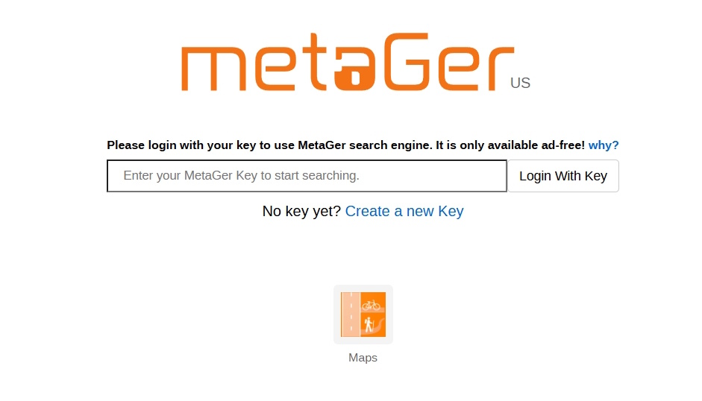
Task: Click the "Enter your MetaGer Key" placeholder text
Action: point(241,176)
